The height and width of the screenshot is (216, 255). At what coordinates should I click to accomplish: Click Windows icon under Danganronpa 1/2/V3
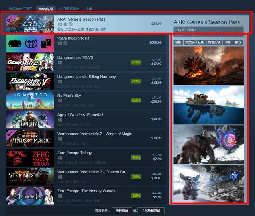tap(60, 63)
